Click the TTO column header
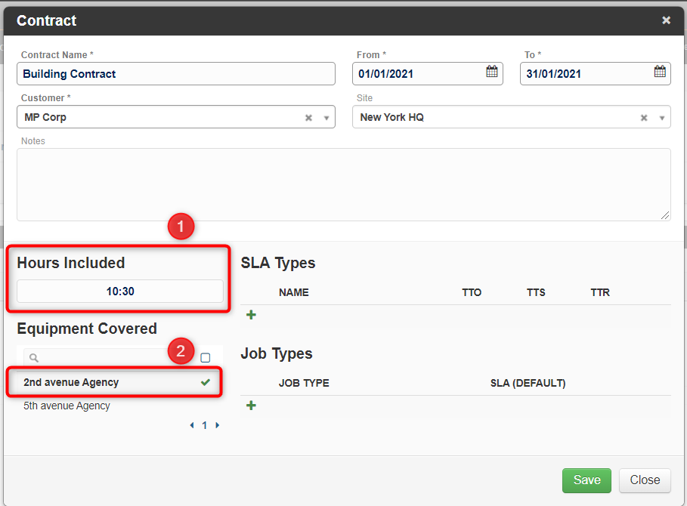 click(x=472, y=292)
